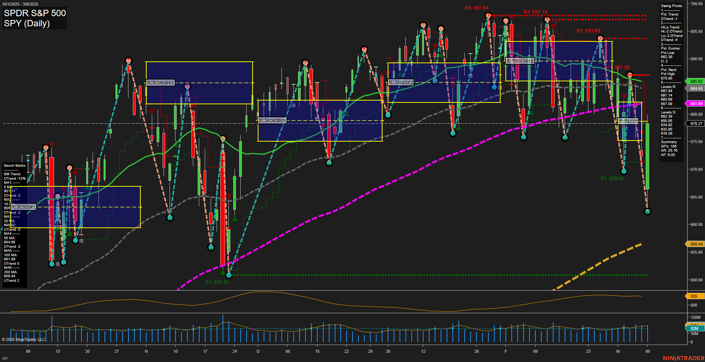The height and width of the screenshot is (362, 705).
Task: Click the S1: 650.85 support label
Action: pyautogui.click(x=217, y=282)
